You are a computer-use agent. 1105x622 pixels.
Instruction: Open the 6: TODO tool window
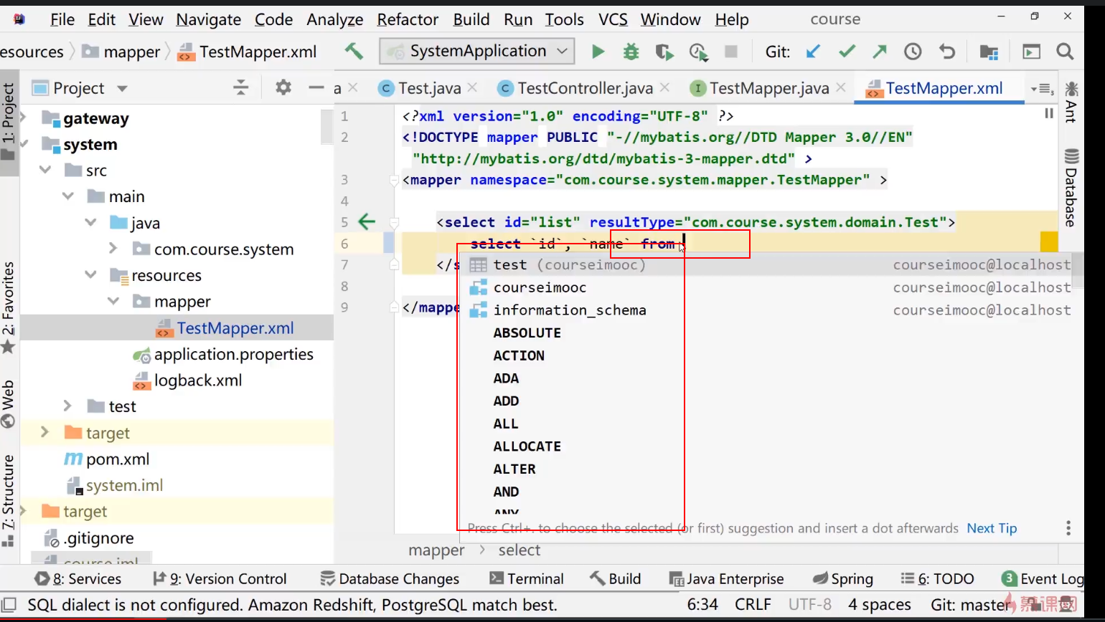[937, 579]
